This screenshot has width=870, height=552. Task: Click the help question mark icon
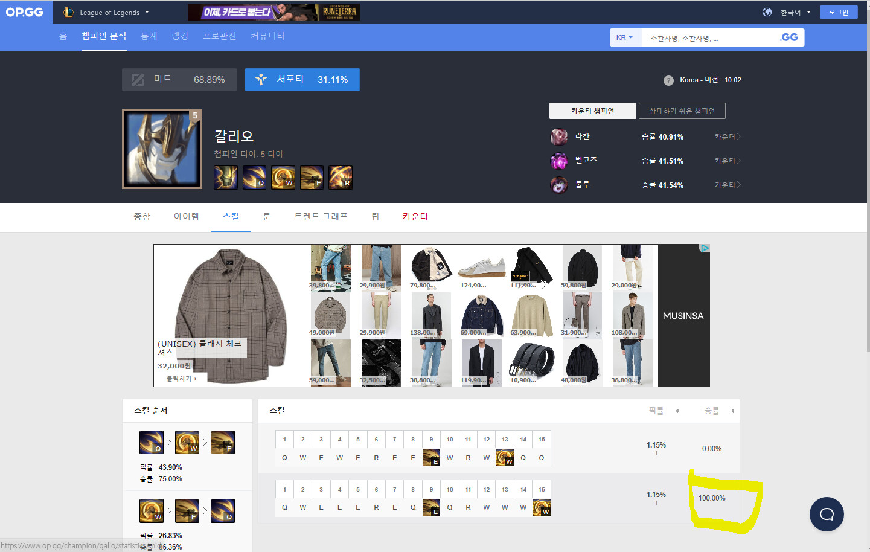(668, 80)
